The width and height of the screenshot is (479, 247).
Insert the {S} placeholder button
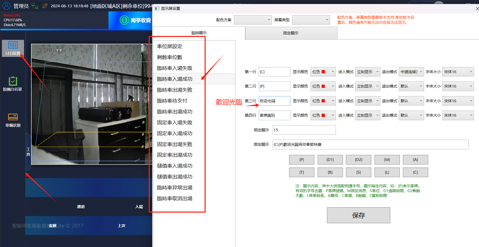(359, 172)
